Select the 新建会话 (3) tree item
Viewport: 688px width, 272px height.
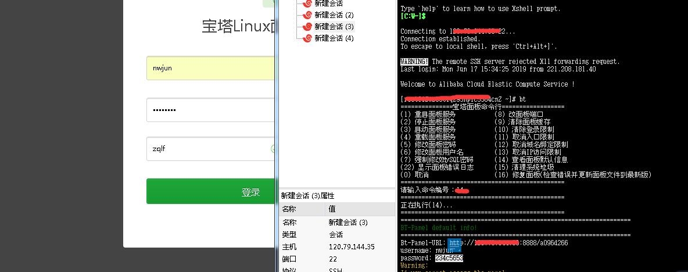coord(334,26)
